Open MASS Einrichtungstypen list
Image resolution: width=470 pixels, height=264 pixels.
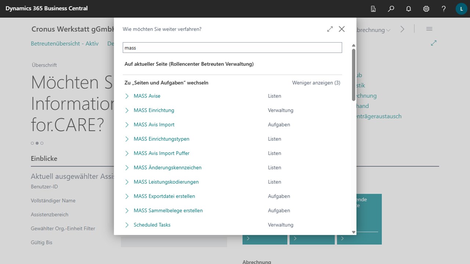pyautogui.click(x=162, y=139)
